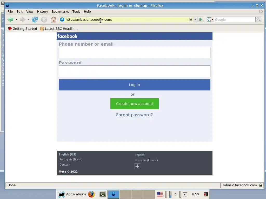The width and height of the screenshot is (266, 199).
Task: Click the Forward arrow button
Action: click(22, 19)
